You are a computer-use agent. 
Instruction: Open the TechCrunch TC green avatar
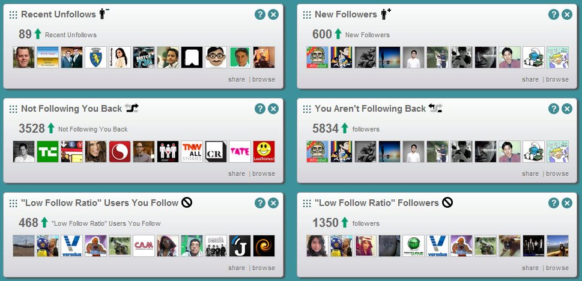point(47,151)
